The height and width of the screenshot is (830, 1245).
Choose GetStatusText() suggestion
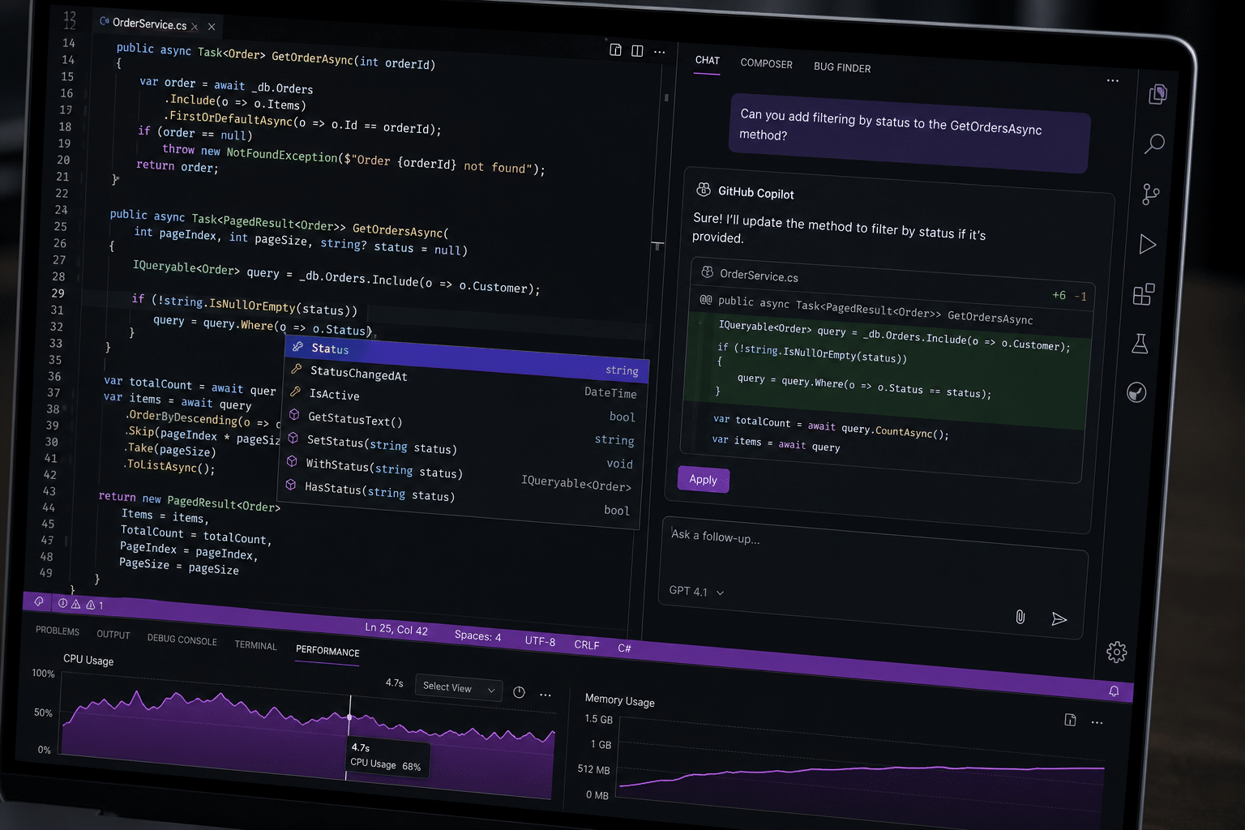[462, 428]
